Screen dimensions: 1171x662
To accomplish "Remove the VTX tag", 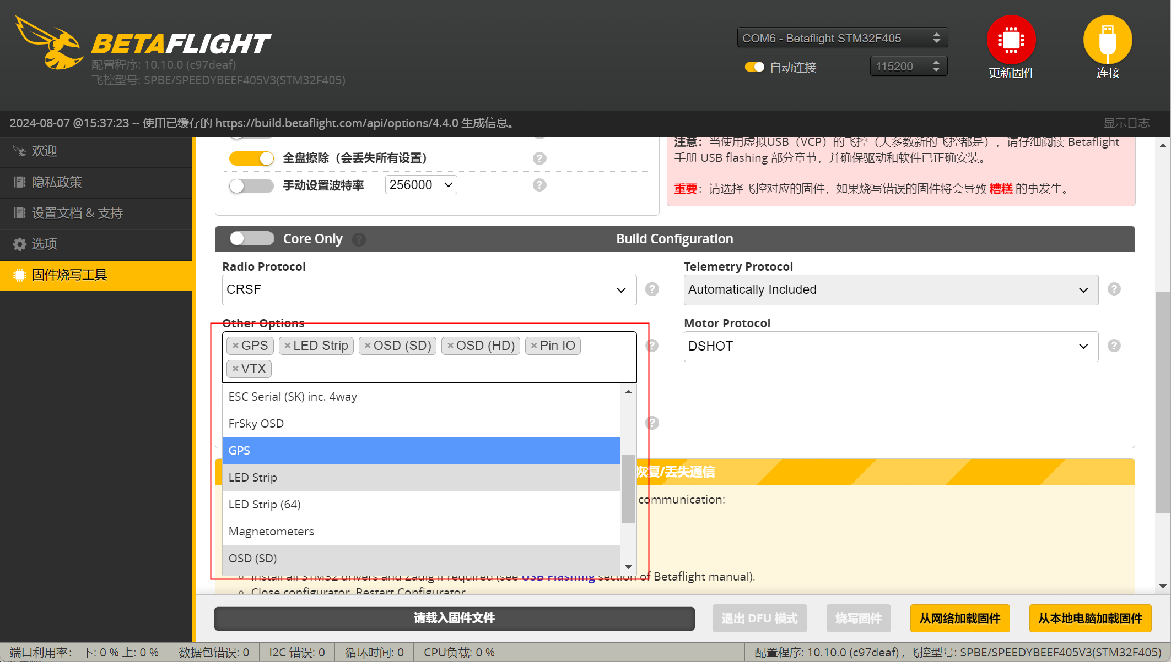I will tap(235, 369).
